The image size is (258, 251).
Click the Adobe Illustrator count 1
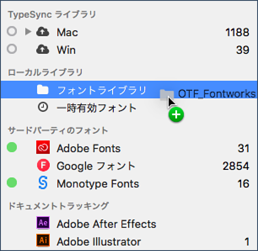[247, 242]
